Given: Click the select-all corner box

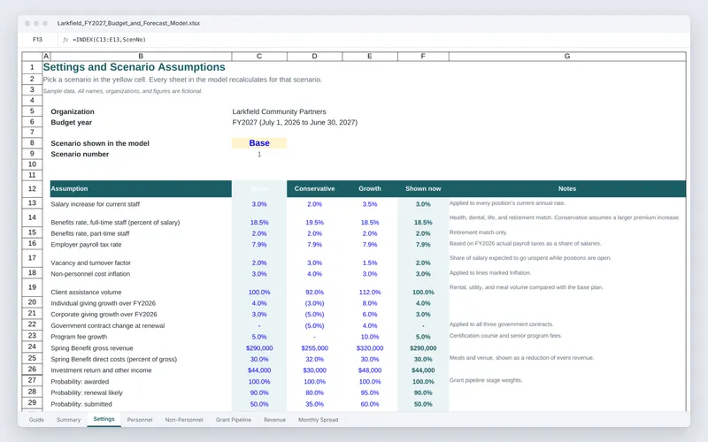Looking at the screenshot, I should coord(32,57).
